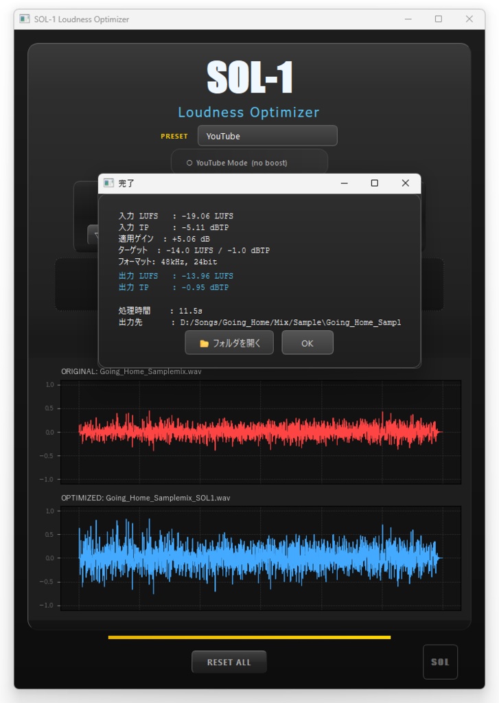Click the 適用ゲイン +5.06 dB line

(164, 239)
